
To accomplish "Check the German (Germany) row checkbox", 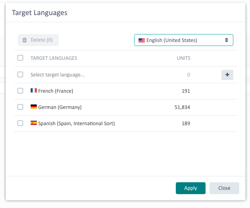I will coord(20,107).
